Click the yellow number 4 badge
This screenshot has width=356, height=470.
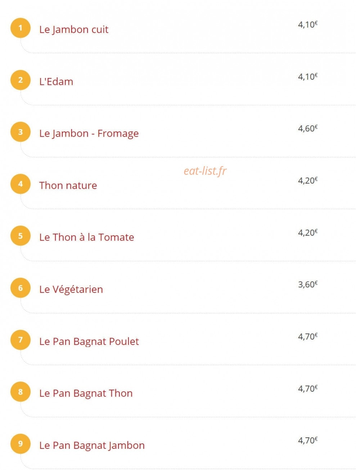pos(21,184)
